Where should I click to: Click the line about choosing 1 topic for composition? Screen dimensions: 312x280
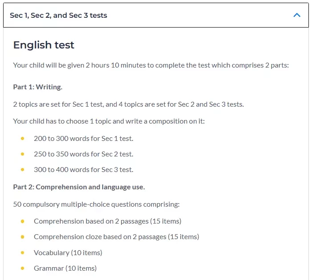click(109, 121)
